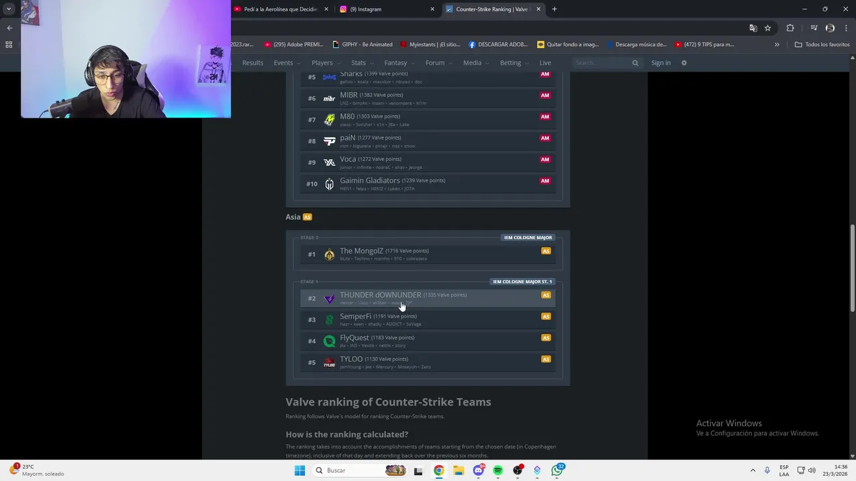Click the paiN team logo
Screen dimensions: 856x481
(x=329, y=141)
